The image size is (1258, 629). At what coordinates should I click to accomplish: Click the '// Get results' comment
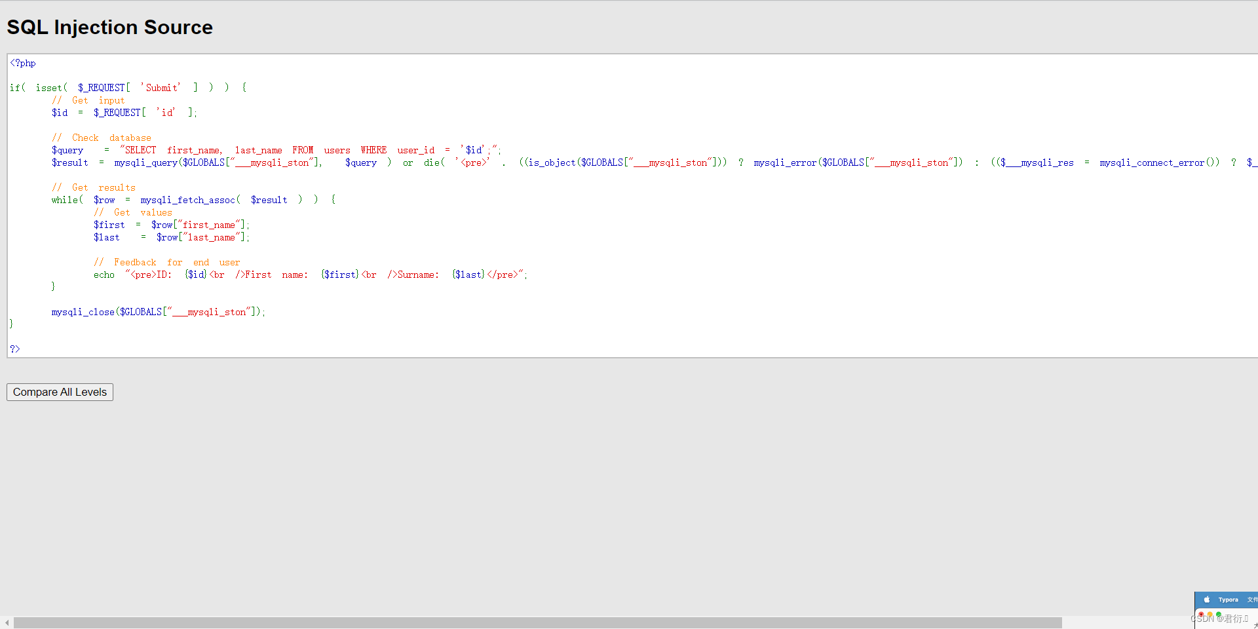[x=94, y=187]
